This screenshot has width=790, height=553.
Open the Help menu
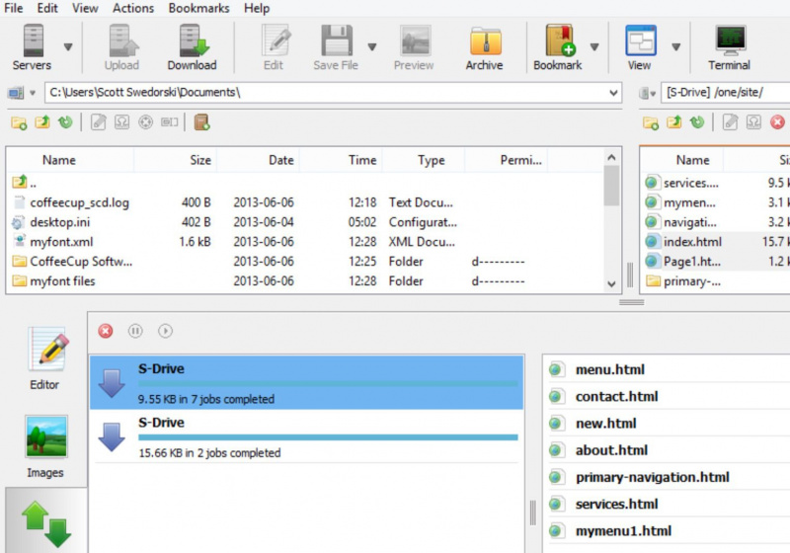(x=257, y=8)
